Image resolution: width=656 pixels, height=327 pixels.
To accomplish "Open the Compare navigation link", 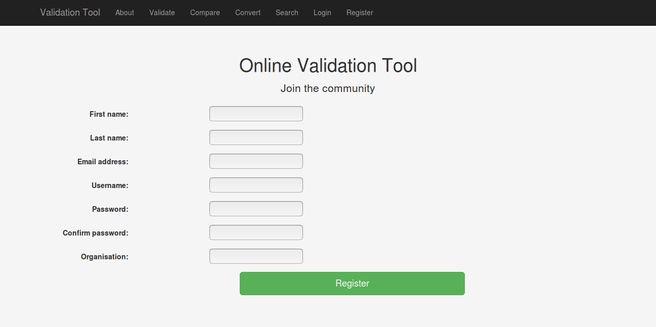I will pos(205,13).
